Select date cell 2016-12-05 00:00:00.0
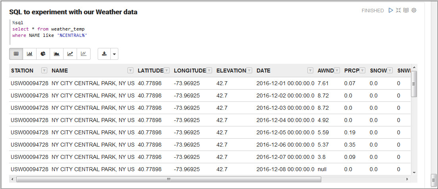 click(285, 132)
